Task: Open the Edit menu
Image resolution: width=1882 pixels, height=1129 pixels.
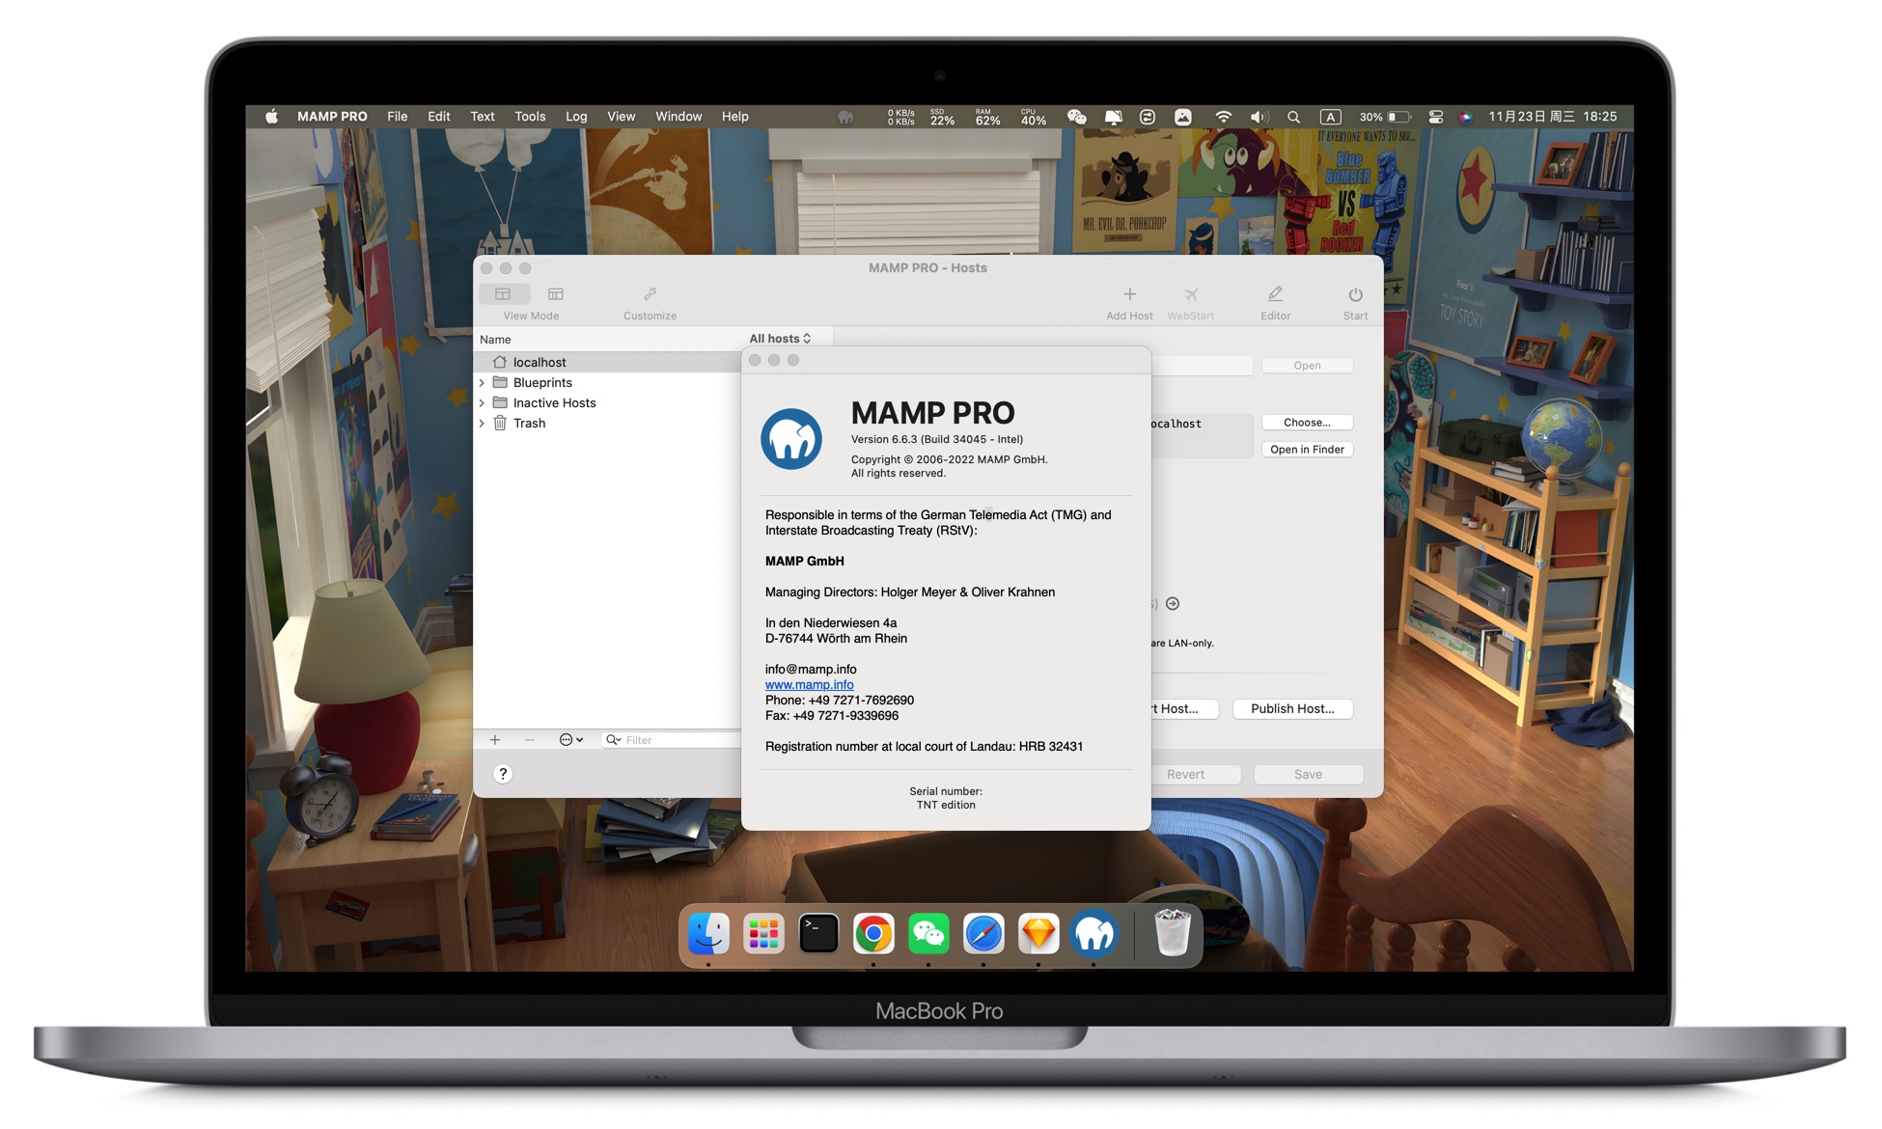Action: tap(439, 117)
